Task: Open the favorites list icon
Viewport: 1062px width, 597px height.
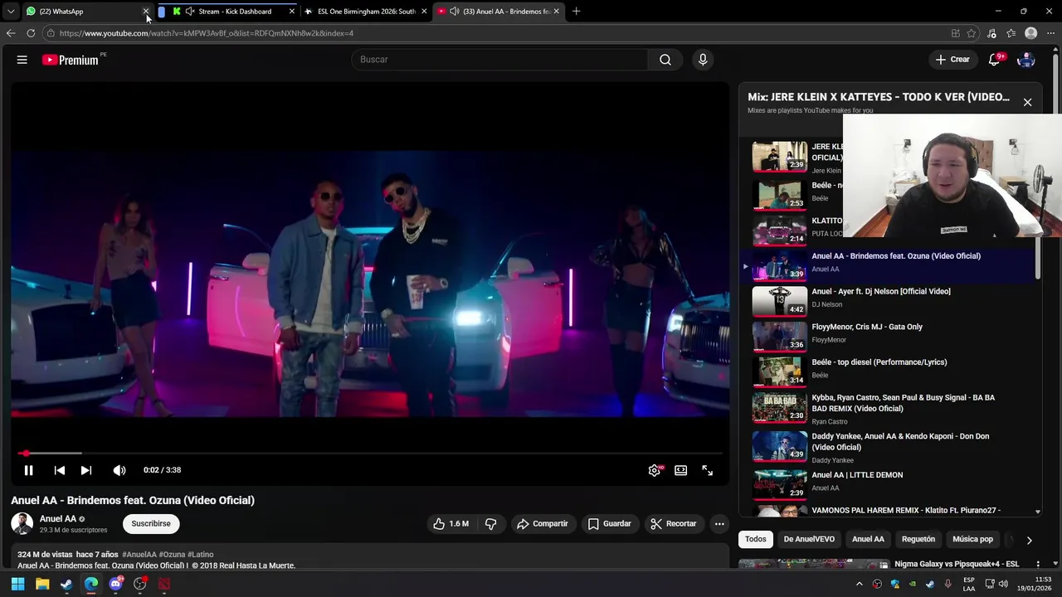Action: [1011, 33]
